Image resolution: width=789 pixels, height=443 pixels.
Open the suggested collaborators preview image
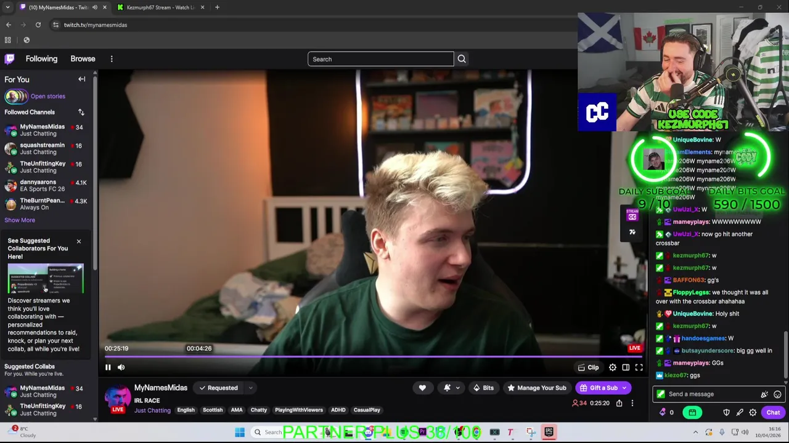pos(46,279)
